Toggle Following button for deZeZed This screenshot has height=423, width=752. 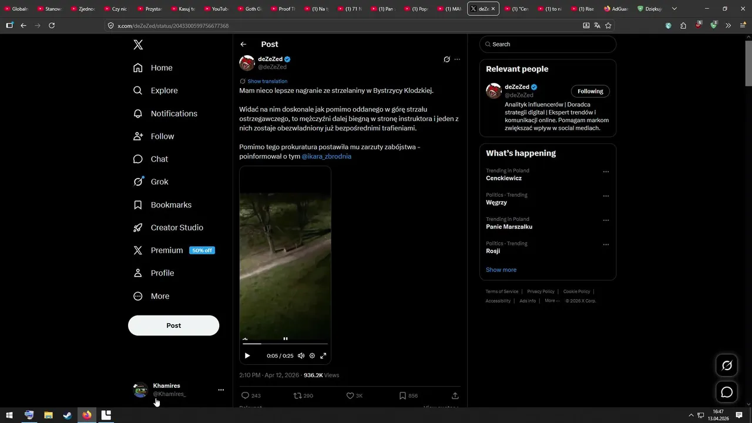click(590, 91)
